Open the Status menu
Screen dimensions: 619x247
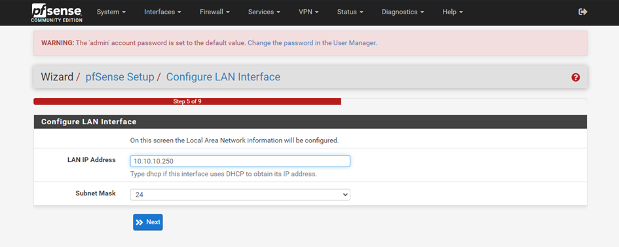[350, 12]
